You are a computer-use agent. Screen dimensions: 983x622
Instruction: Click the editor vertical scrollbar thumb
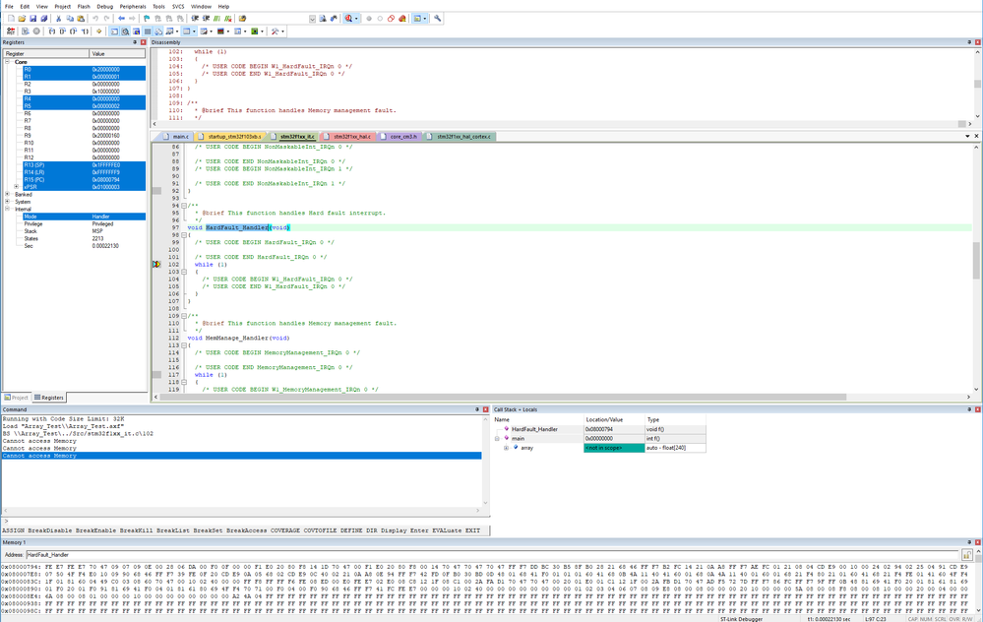click(976, 260)
